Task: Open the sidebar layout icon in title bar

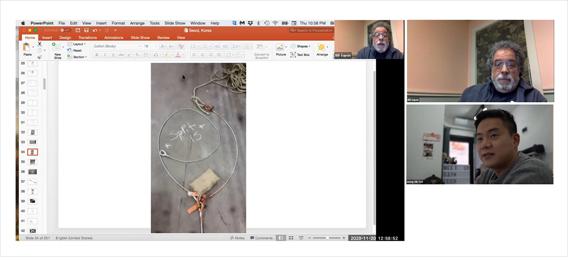Action: pyautogui.click(x=78, y=30)
